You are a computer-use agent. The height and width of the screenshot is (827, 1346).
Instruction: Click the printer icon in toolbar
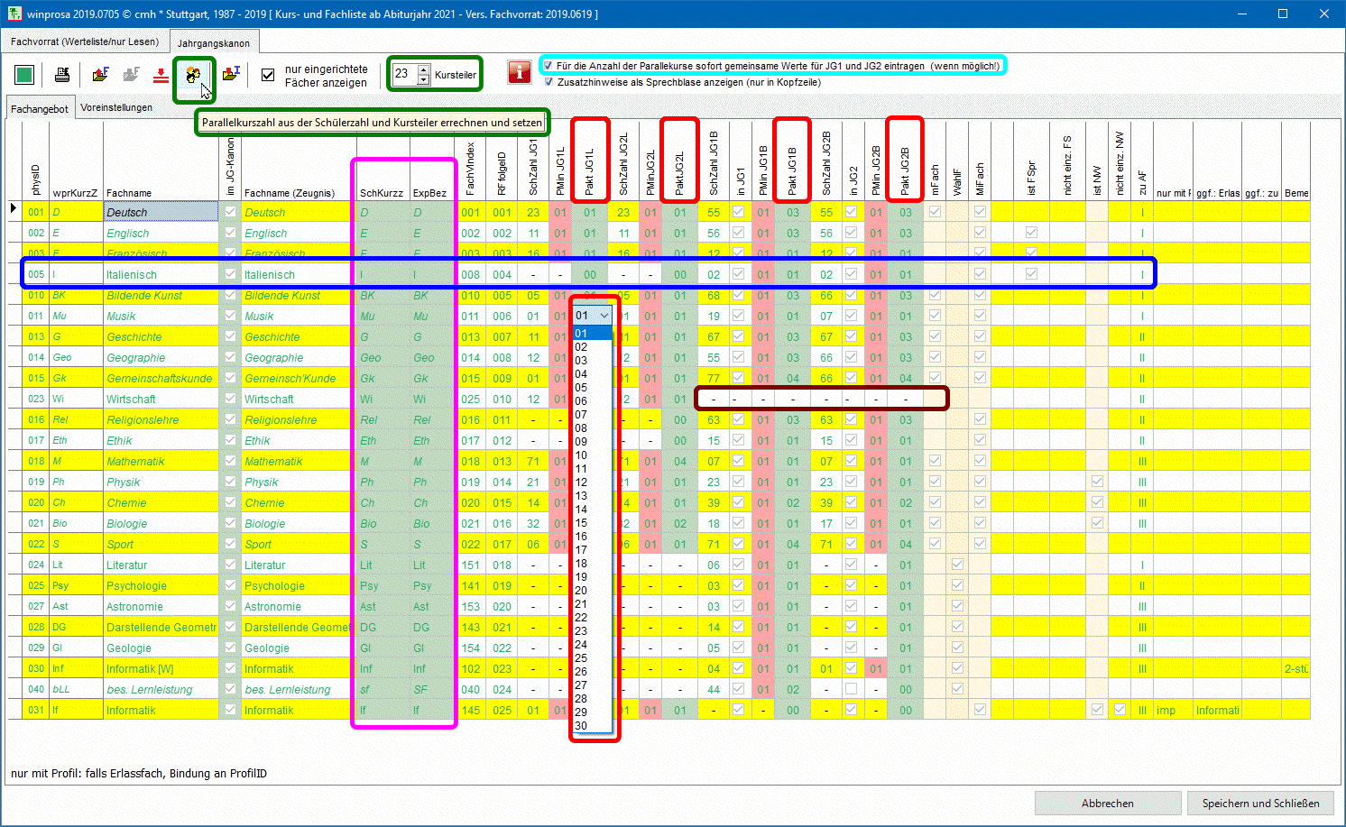[x=62, y=75]
